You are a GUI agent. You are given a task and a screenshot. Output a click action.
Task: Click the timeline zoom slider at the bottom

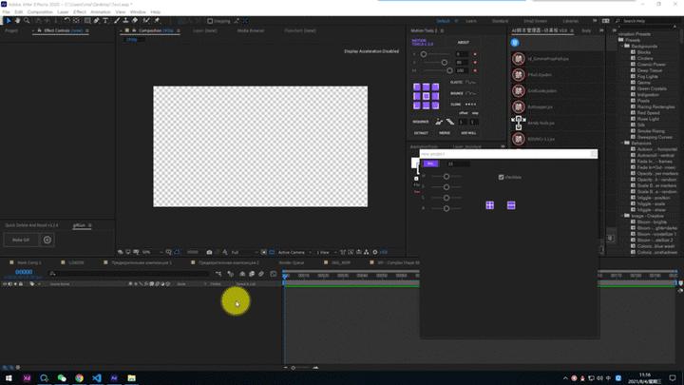coord(294,368)
